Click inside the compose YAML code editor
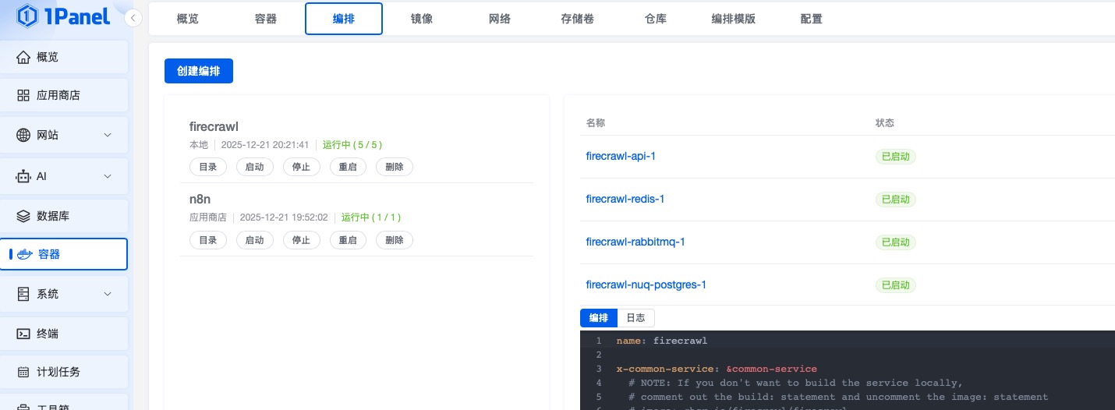Viewport: 1115px width, 410px height. click(x=848, y=370)
